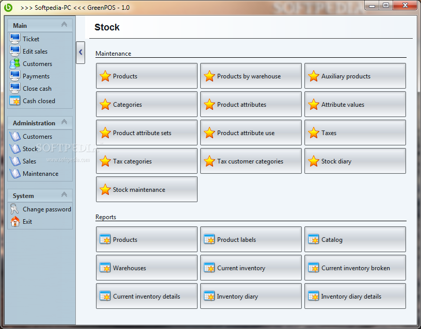This screenshot has width=421, height=329.
Task: Click star icon on Stock maintenance
Action: coord(105,189)
